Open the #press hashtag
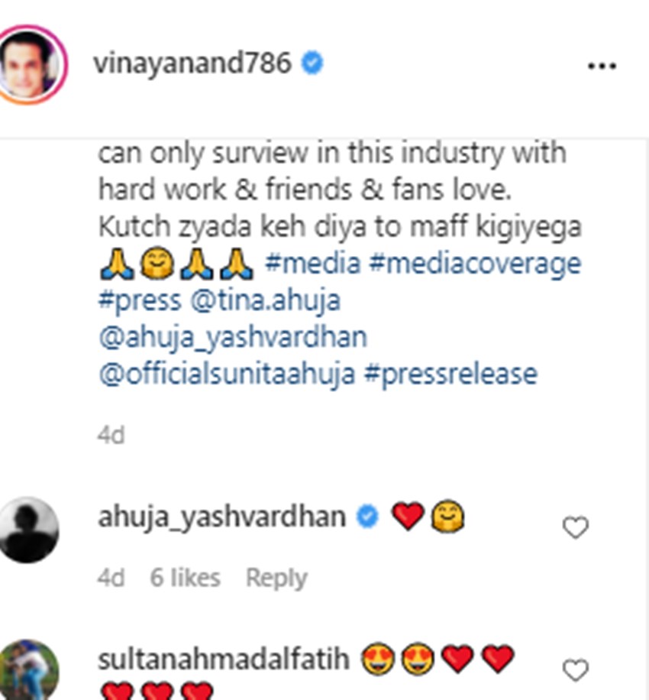This screenshot has width=649, height=700. point(140,301)
